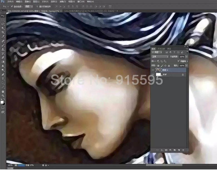Filter layers by adjustment layer icon

(x=171, y=52)
